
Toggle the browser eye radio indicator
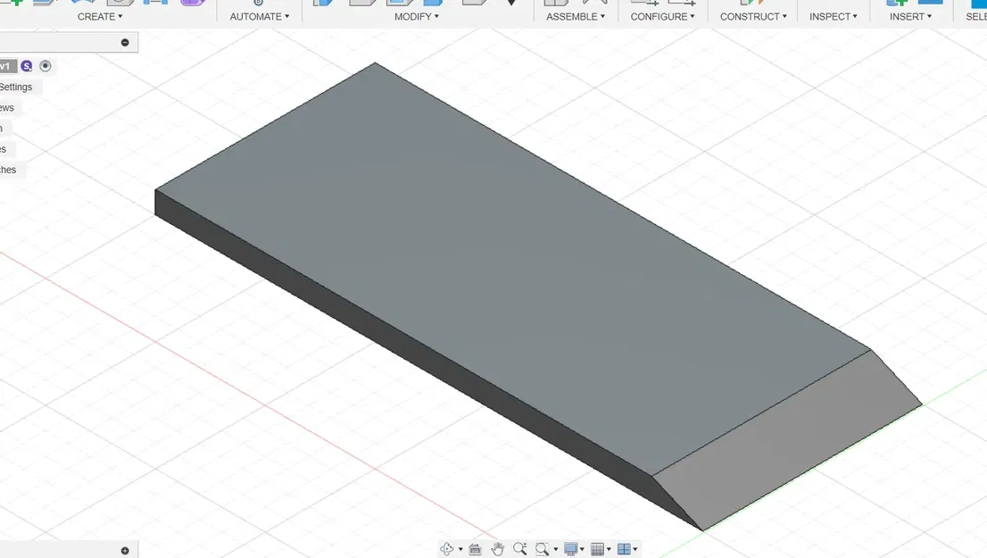click(x=46, y=66)
